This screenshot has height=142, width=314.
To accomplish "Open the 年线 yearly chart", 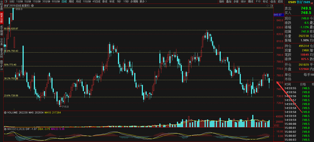I will click(112, 1).
